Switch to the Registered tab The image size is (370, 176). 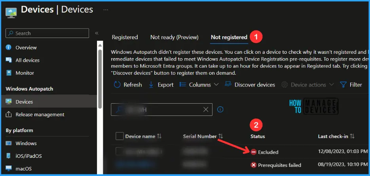(x=125, y=37)
